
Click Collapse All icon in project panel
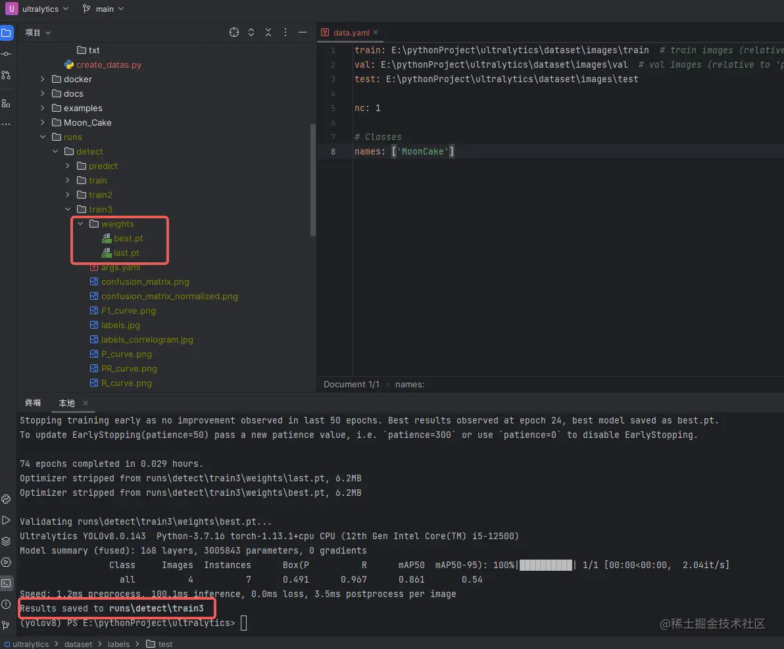[268, 32]
